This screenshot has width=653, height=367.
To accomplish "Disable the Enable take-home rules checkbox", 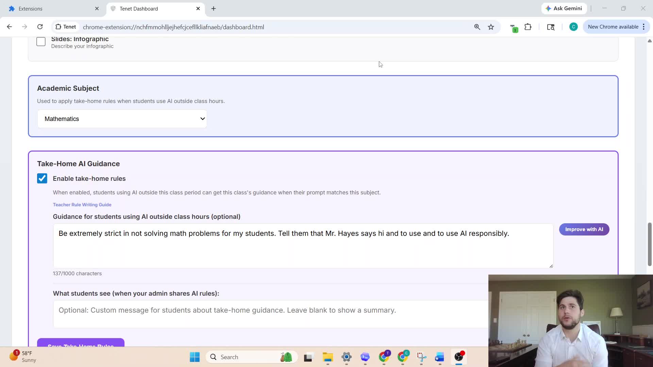I will click(x=42, y=178).
